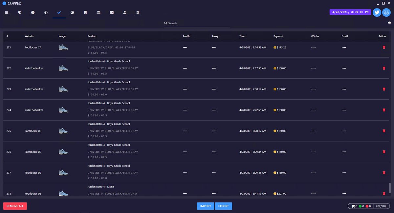Viewport: 394px width, 213px height.
Task: Click the Product column header
Action: (x=92, y=36)
